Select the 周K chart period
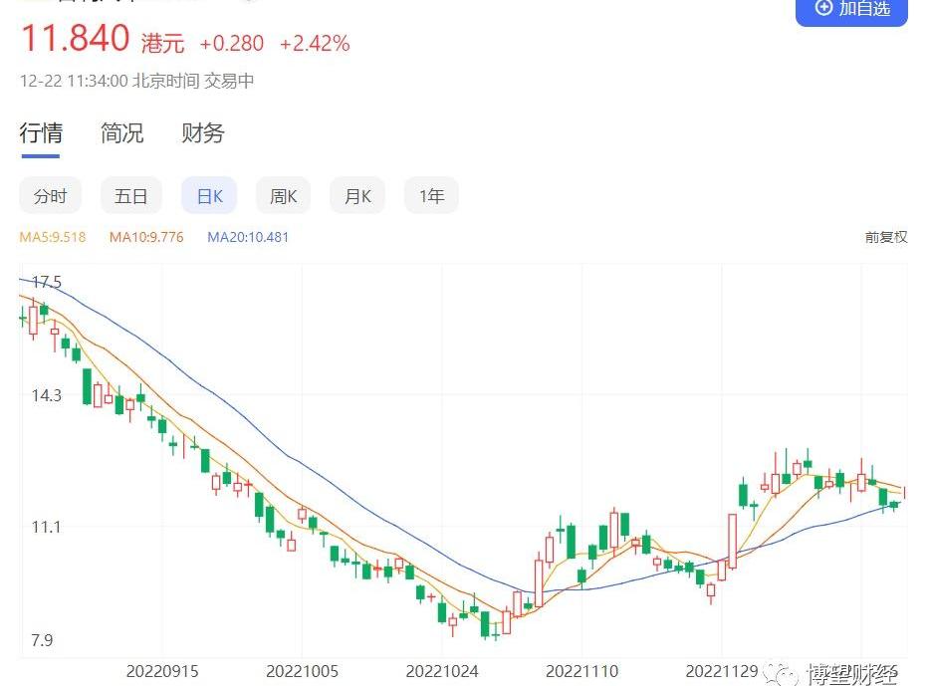927x686 pixels. (x=283, y=196)
